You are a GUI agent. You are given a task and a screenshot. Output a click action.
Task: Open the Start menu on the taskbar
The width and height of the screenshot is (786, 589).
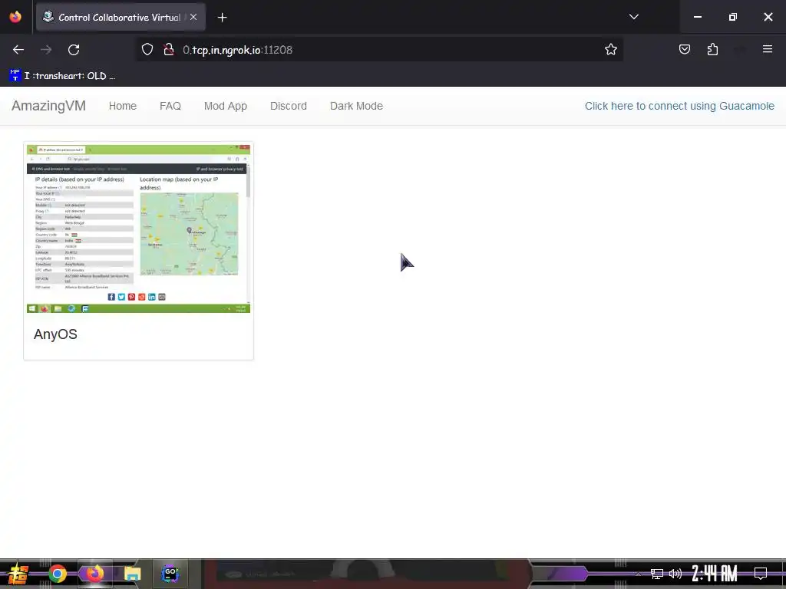[x=18, y=574]
